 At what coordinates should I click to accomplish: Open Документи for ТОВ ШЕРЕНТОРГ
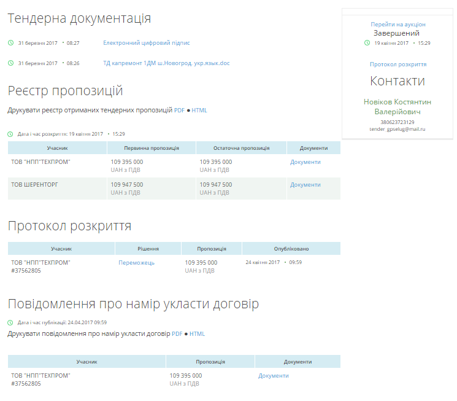coord(305,185)
